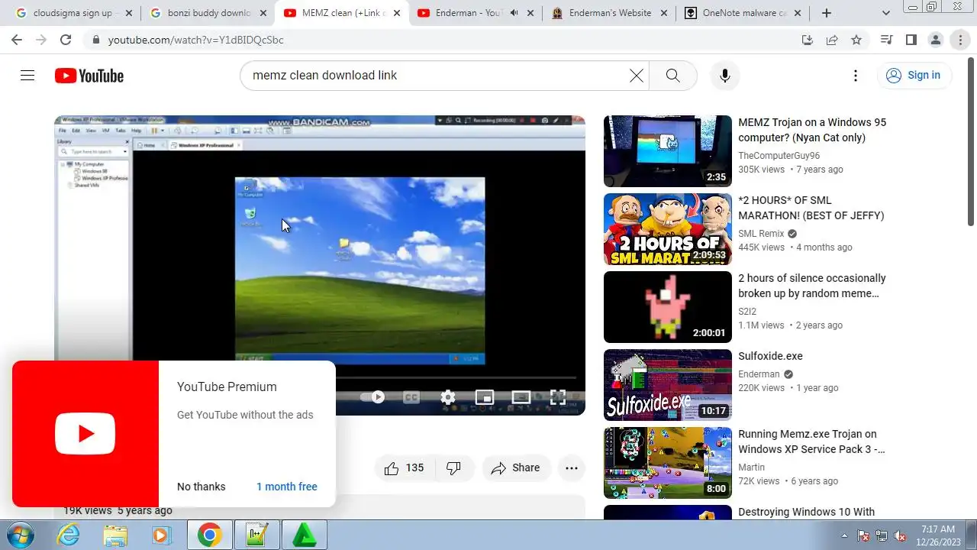
Task: Open the 2 HOURS OF SML MARATHON title
Action: click(811, 208)
